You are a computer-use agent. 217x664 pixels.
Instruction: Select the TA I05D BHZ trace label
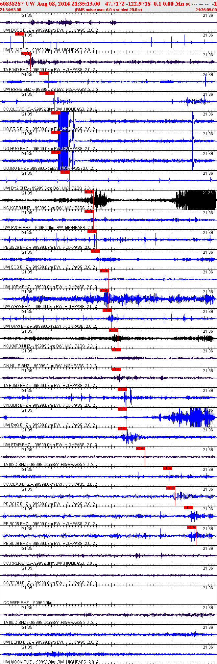(49, 623)
